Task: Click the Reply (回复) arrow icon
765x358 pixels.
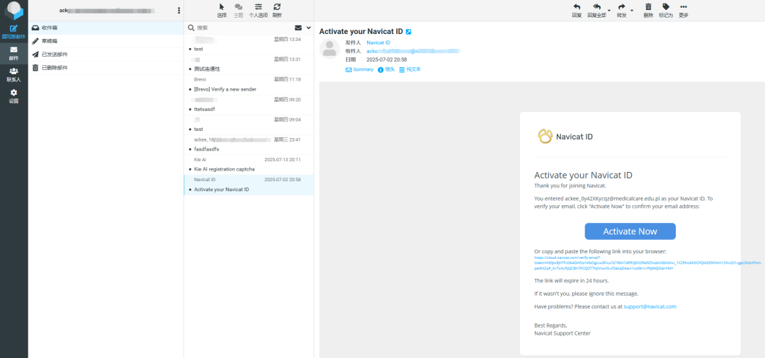Action: coord(577,7)
